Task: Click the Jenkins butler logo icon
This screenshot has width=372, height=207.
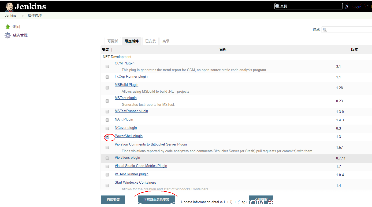Action: tap(9, 7)
